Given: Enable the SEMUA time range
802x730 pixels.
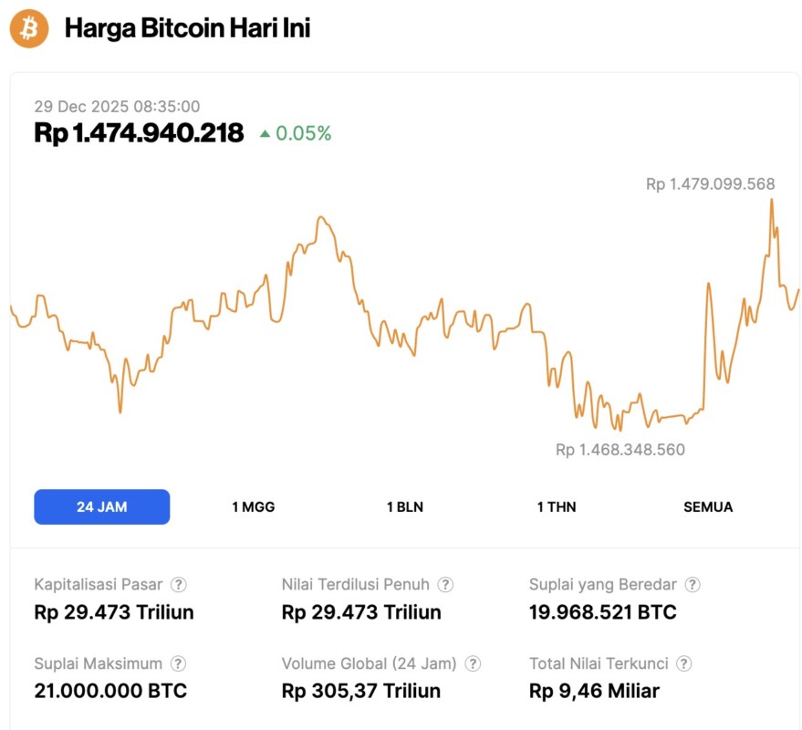Looking at the screenshot, I should [708, 506].
